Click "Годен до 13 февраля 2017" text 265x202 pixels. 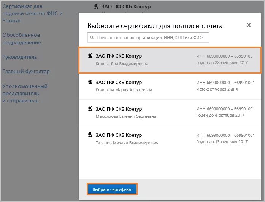(222, 142)
